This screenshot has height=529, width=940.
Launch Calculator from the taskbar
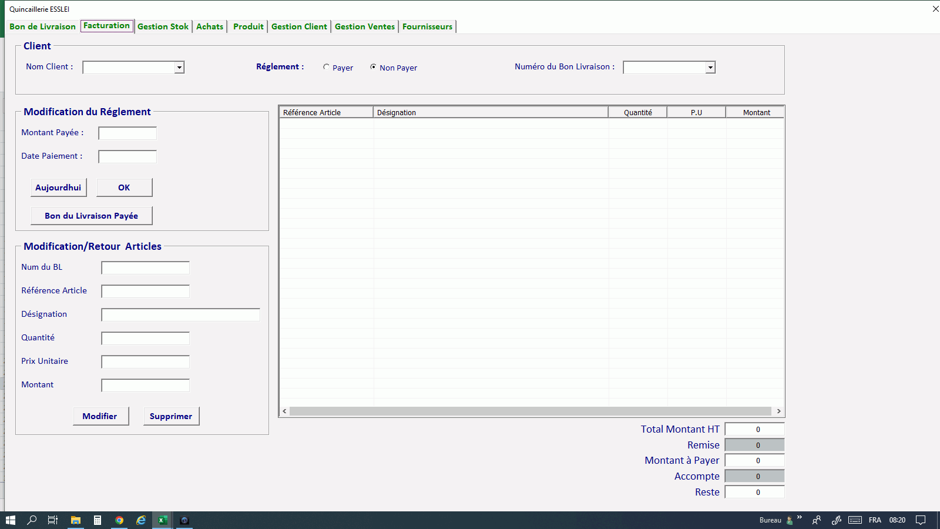[98, 520]
